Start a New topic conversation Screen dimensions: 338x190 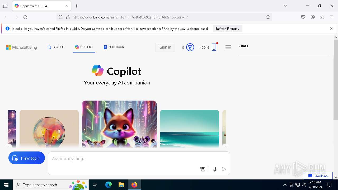click(27, 158)
